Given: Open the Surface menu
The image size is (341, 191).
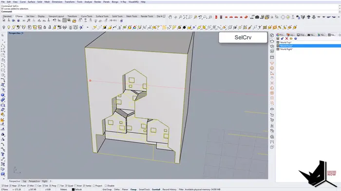Looking at the screenshot, I should point(31,2).
